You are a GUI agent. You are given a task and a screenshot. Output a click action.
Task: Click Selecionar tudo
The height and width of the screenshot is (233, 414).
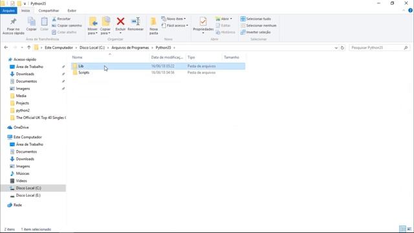pos(256,19)
